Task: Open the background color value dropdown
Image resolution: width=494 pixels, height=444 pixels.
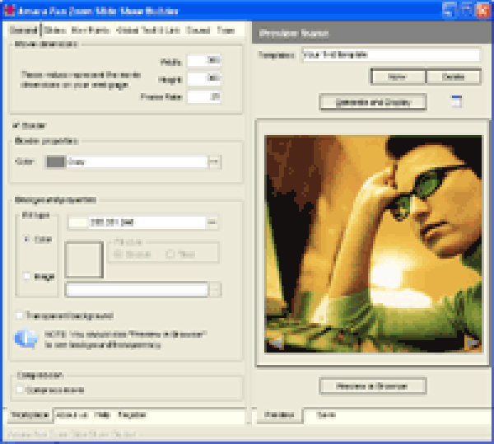Action: click(x=137, y=222)
